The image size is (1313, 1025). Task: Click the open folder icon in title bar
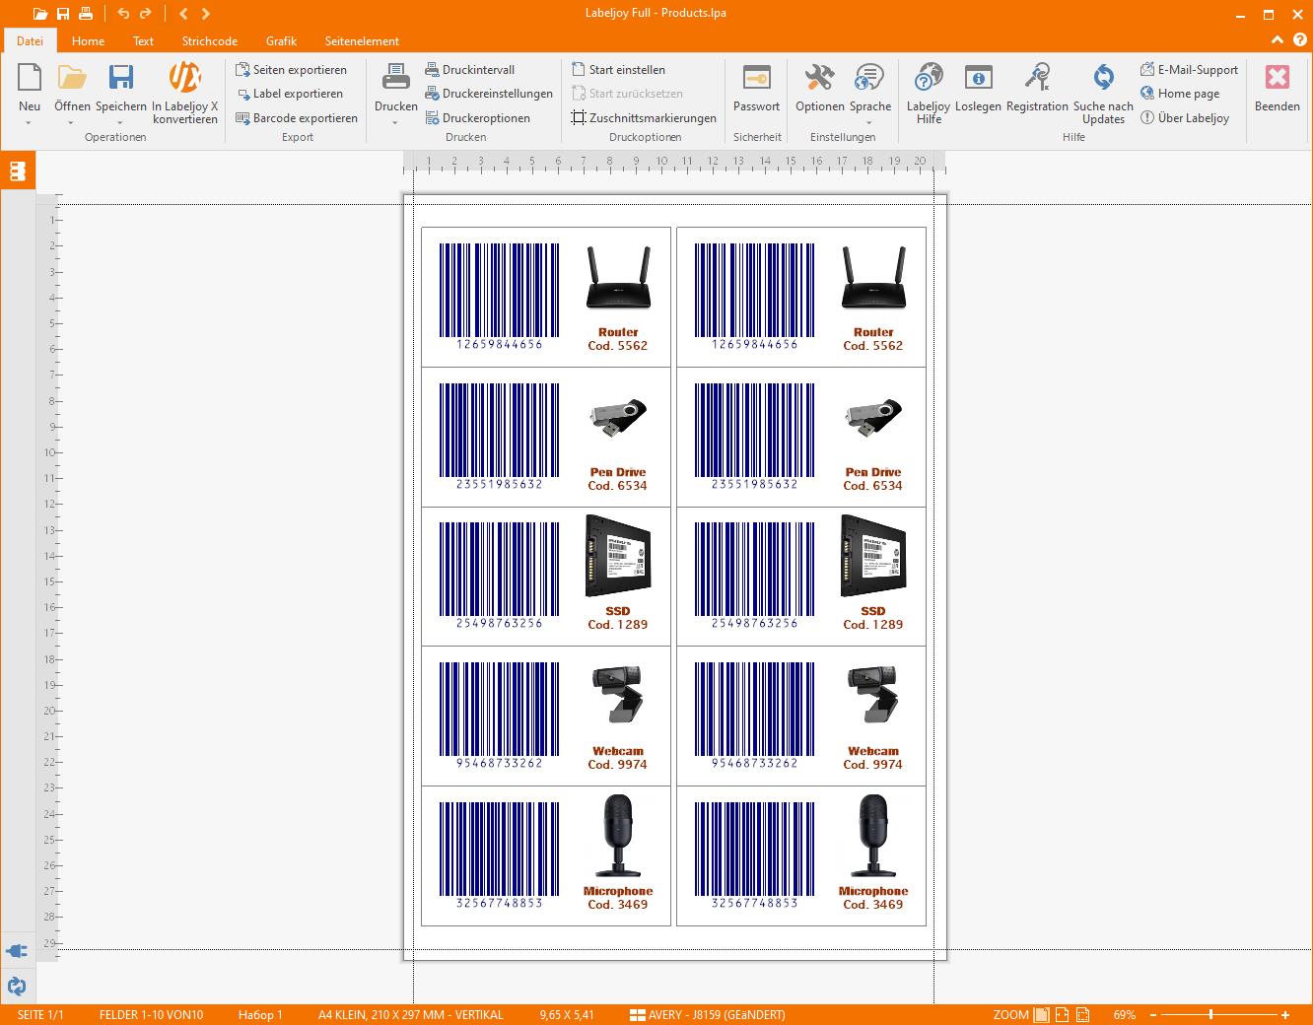pyautogui.click(x=39, y=14)
